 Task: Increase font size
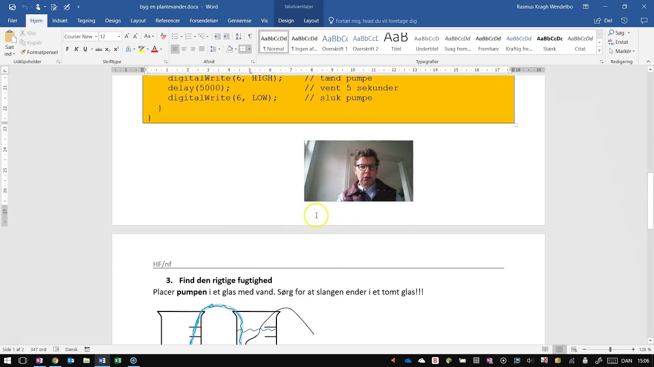[127, 36]
